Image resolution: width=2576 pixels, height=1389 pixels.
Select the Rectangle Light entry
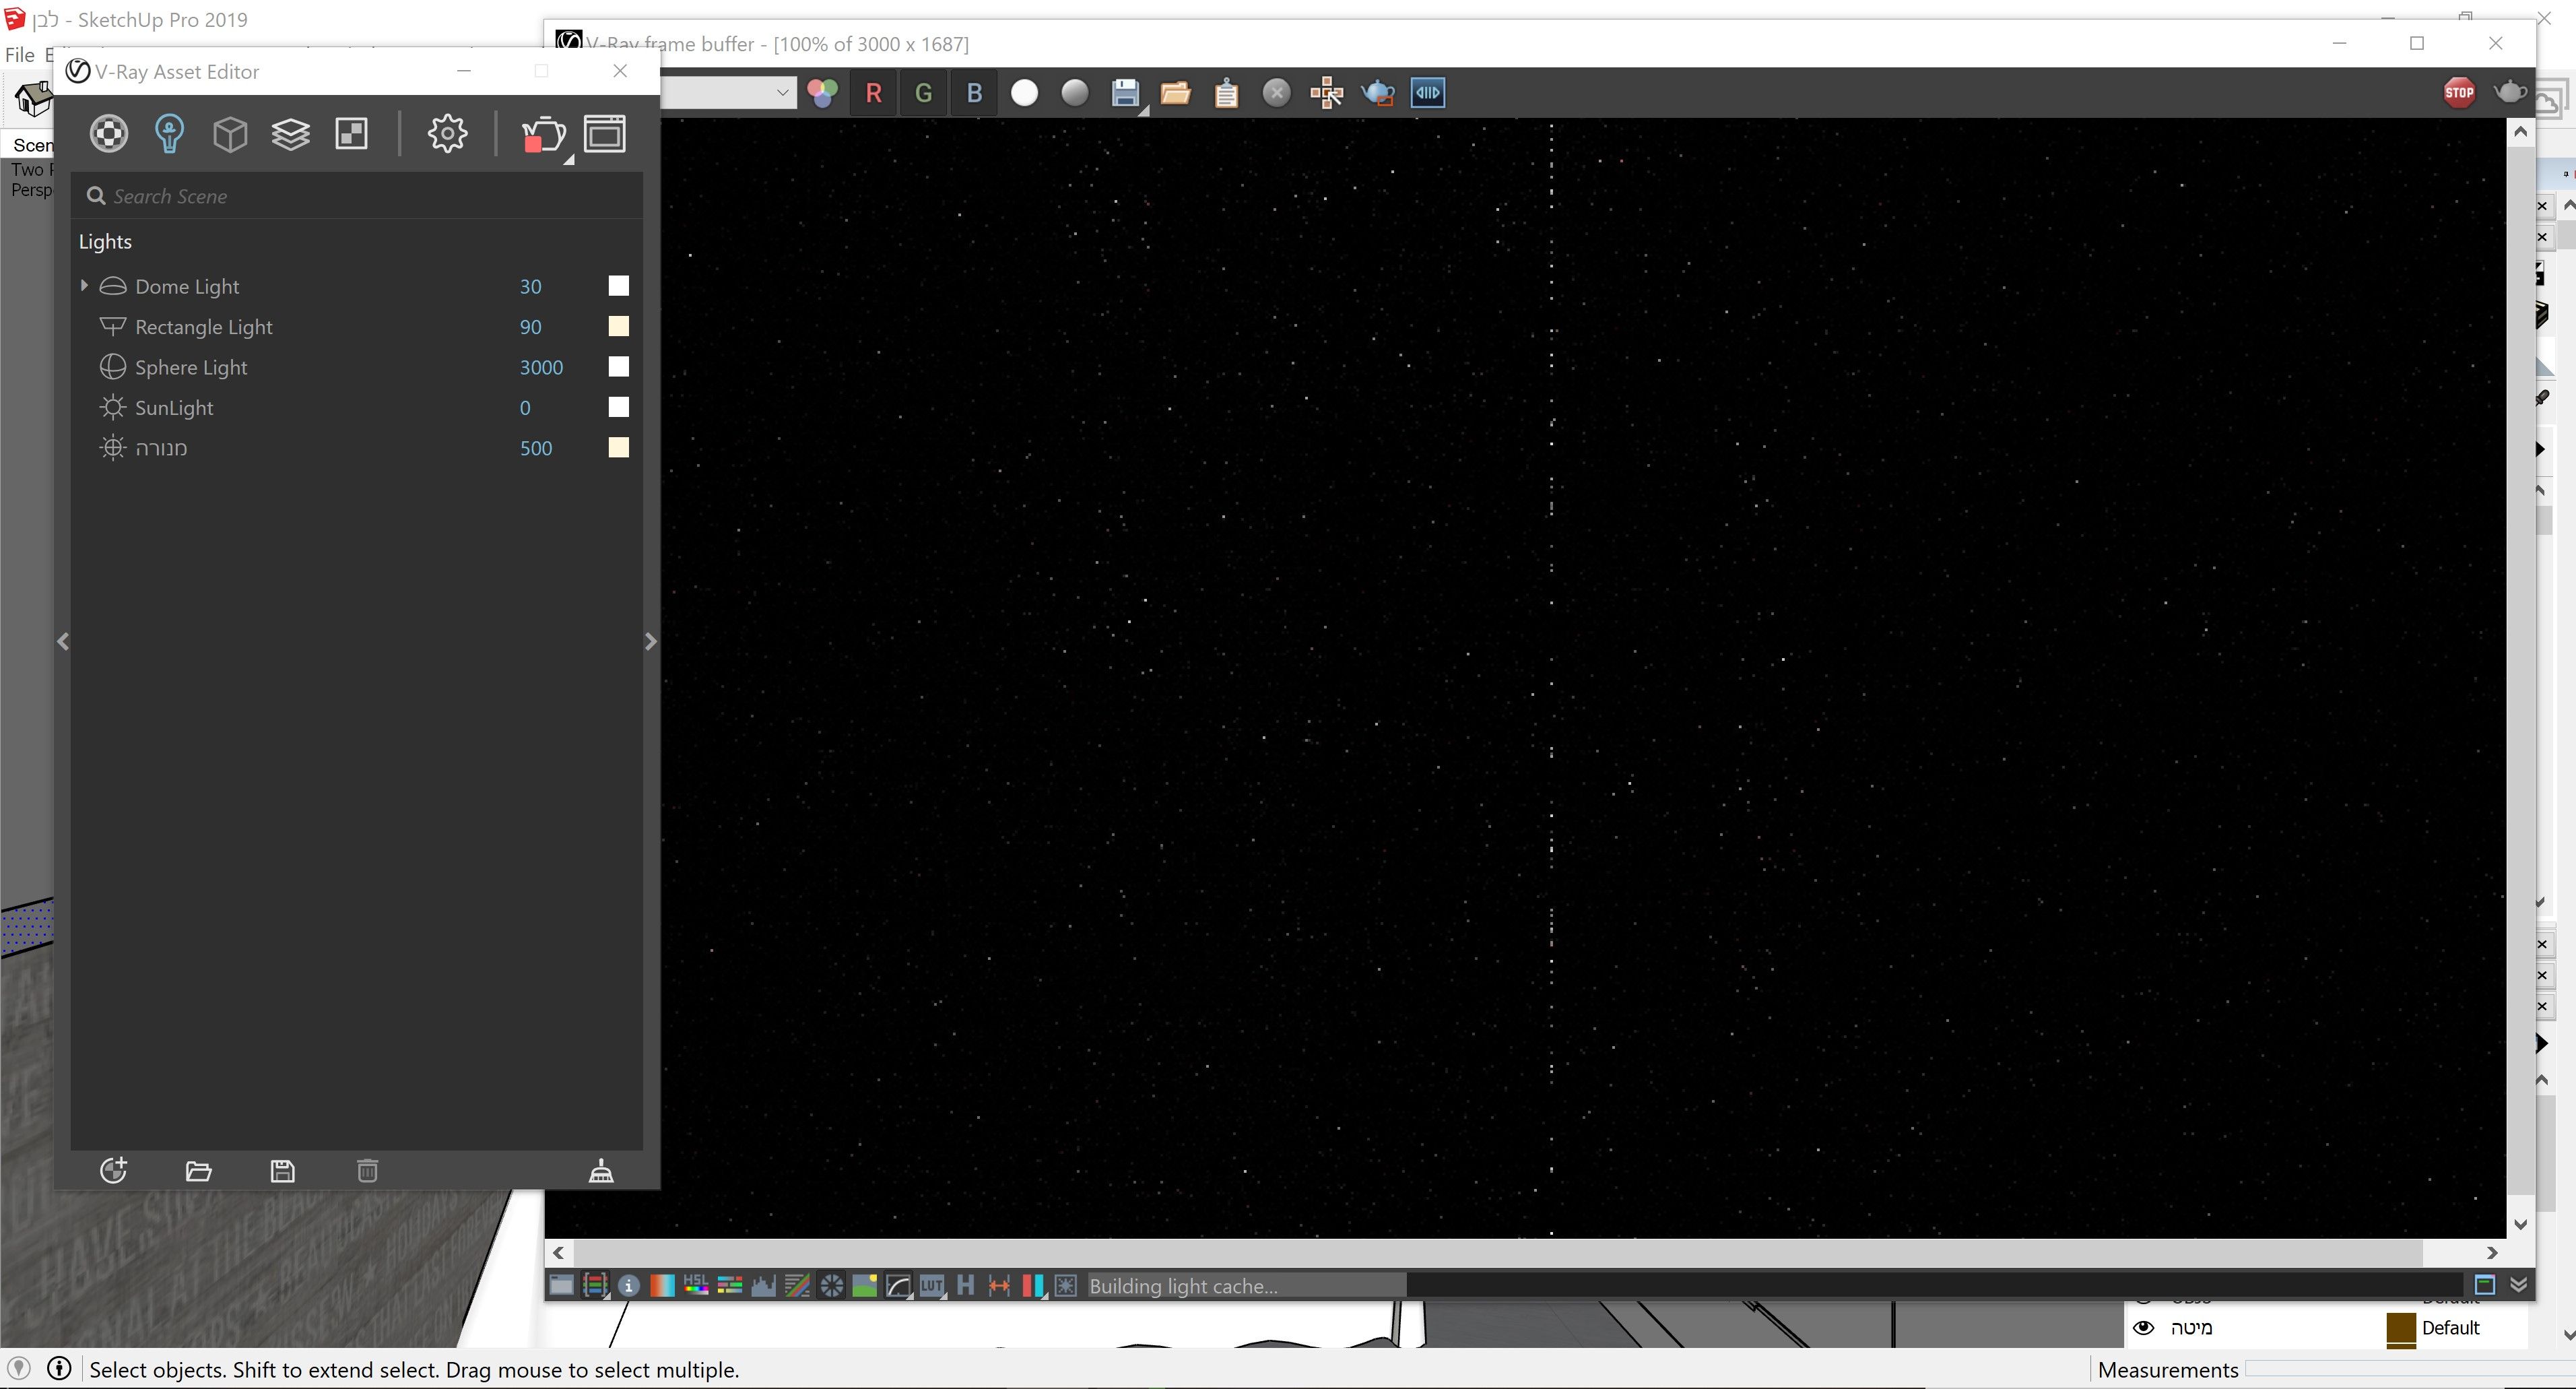pyautogui.click(x=203, y=327)
